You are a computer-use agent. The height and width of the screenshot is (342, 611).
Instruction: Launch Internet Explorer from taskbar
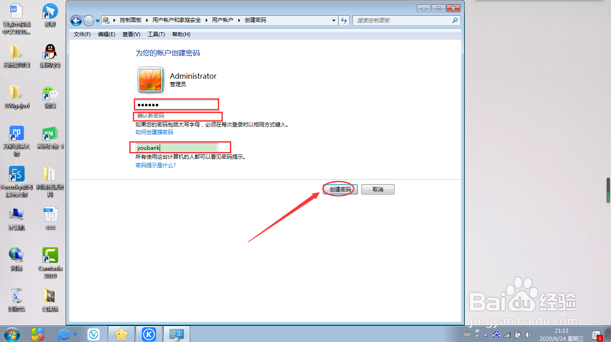pyautogui.click(x=65, y=334)
